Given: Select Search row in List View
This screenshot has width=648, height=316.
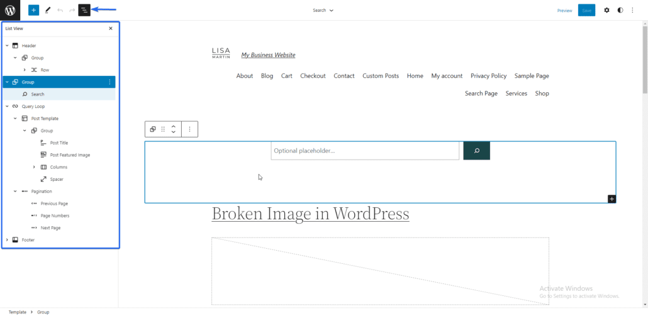Looking at the screenshot, I should (59, 94).
